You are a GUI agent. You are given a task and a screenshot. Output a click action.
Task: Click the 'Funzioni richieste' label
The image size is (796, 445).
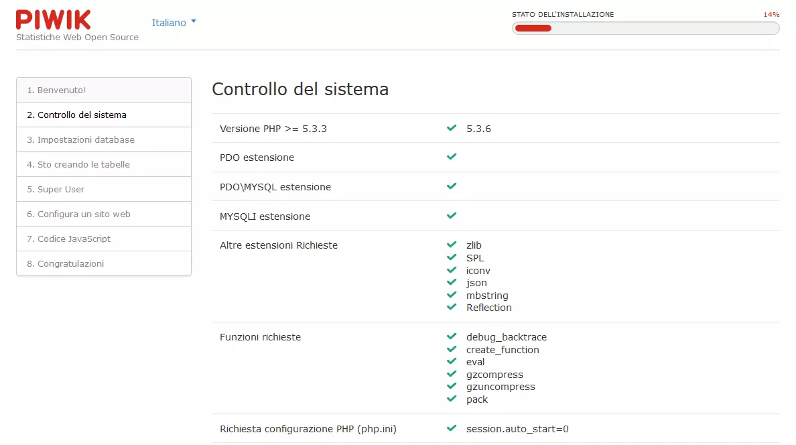pos(260,337)
